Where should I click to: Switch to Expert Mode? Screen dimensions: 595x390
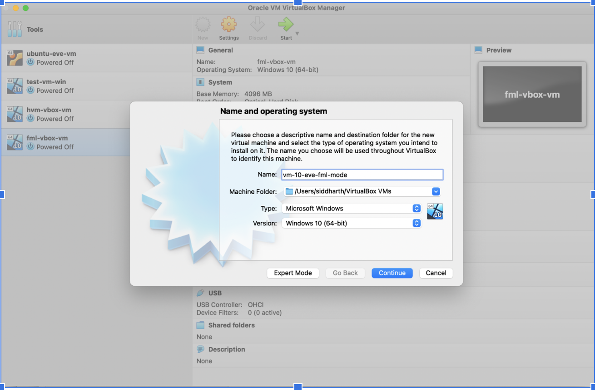[293, 273]
